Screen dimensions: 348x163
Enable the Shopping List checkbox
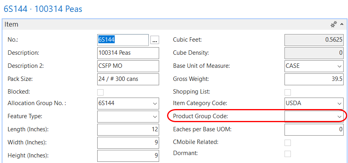[x=288, y=92]
